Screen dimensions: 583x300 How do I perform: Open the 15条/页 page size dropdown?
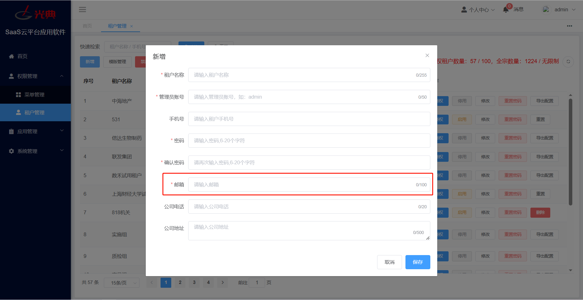[x=122, y=283]
